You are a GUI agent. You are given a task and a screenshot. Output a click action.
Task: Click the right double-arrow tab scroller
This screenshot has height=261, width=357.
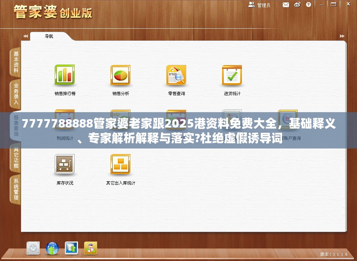342,36
